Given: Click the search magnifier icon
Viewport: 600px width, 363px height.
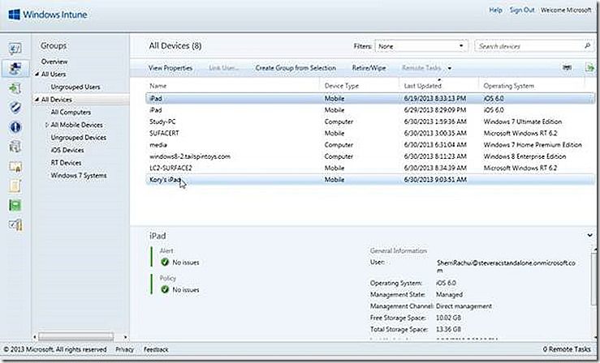Looking at the screenshot, I should point(587,46).
